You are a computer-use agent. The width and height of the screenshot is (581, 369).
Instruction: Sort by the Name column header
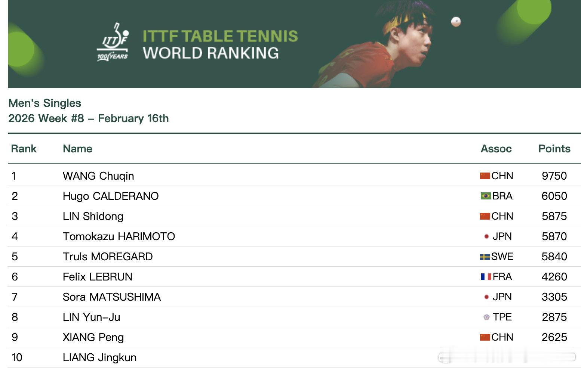coord(77,149)
